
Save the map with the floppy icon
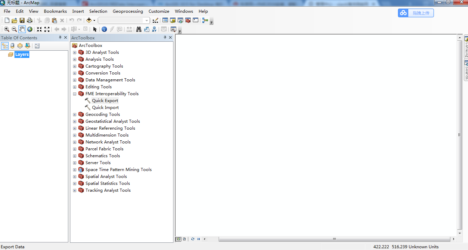click(22, 21)
